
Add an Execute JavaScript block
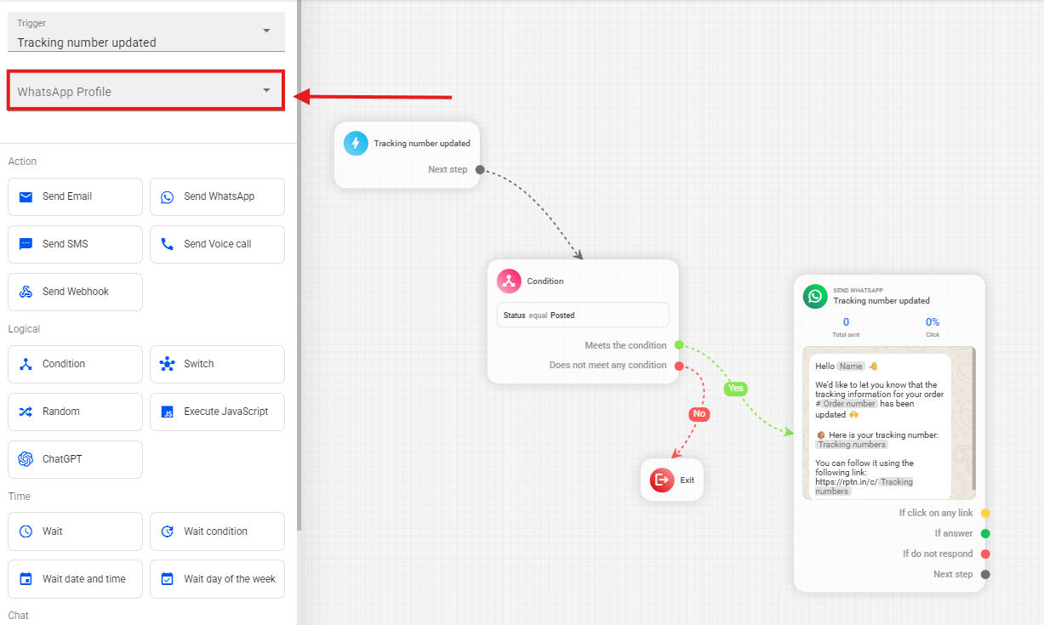point(217,412)
